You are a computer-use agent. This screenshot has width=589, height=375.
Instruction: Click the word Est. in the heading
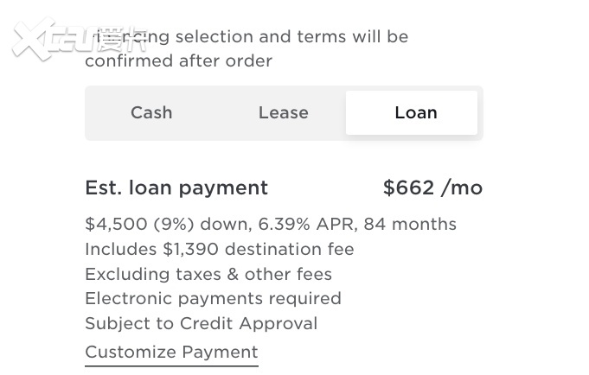pyautogui.click(x=104, y=187)
